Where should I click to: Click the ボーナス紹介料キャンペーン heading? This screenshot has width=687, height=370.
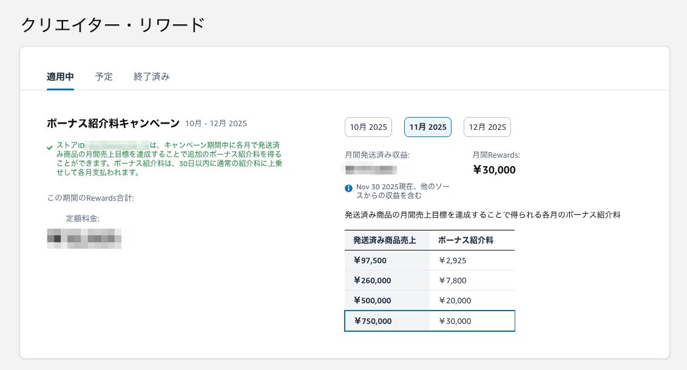[x=113, y=123]
